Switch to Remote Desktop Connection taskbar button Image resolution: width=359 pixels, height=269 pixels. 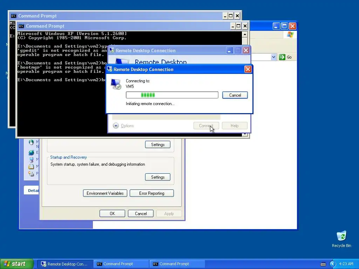[x=65, y=264]
